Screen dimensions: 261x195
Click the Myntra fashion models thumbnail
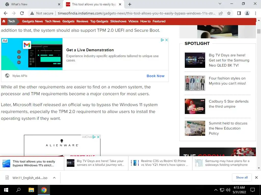[195, 83]
